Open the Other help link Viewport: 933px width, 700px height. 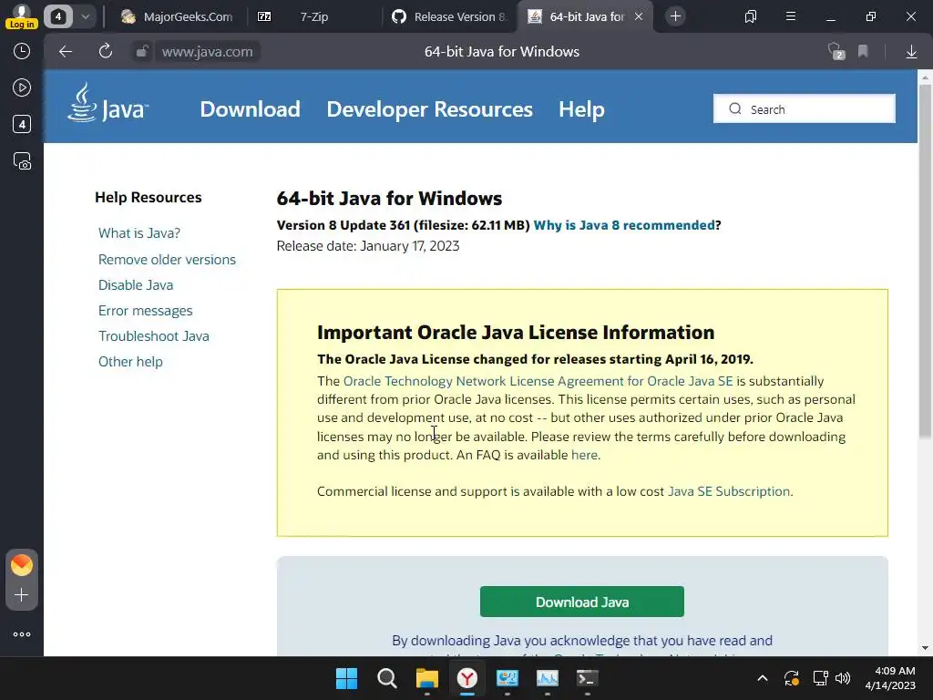130,362
